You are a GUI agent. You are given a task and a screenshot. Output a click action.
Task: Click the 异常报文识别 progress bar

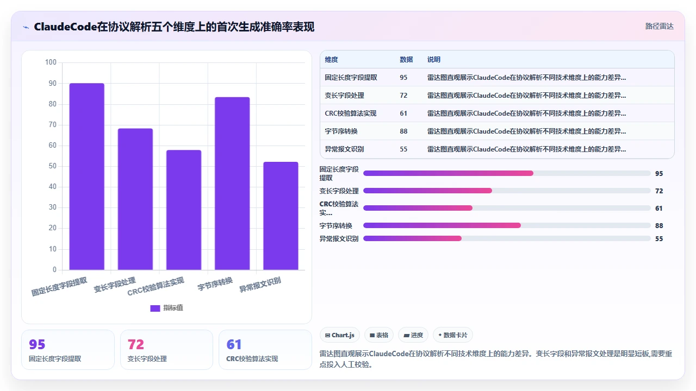click(x=507, y=238)
